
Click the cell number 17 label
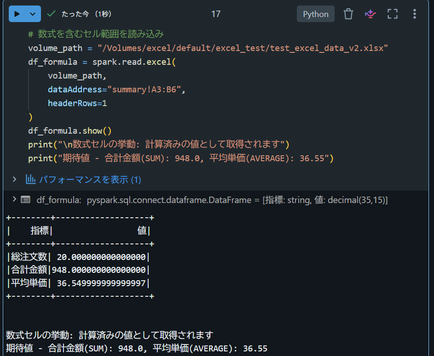click(216, 14)
